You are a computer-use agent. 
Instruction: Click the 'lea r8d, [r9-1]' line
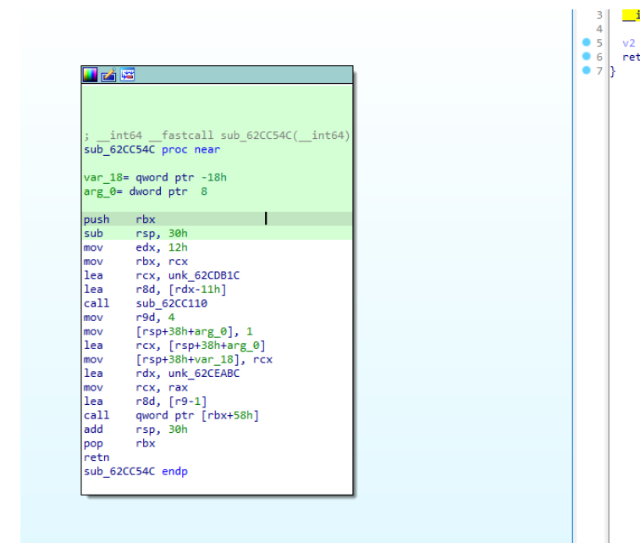point(145,402)
